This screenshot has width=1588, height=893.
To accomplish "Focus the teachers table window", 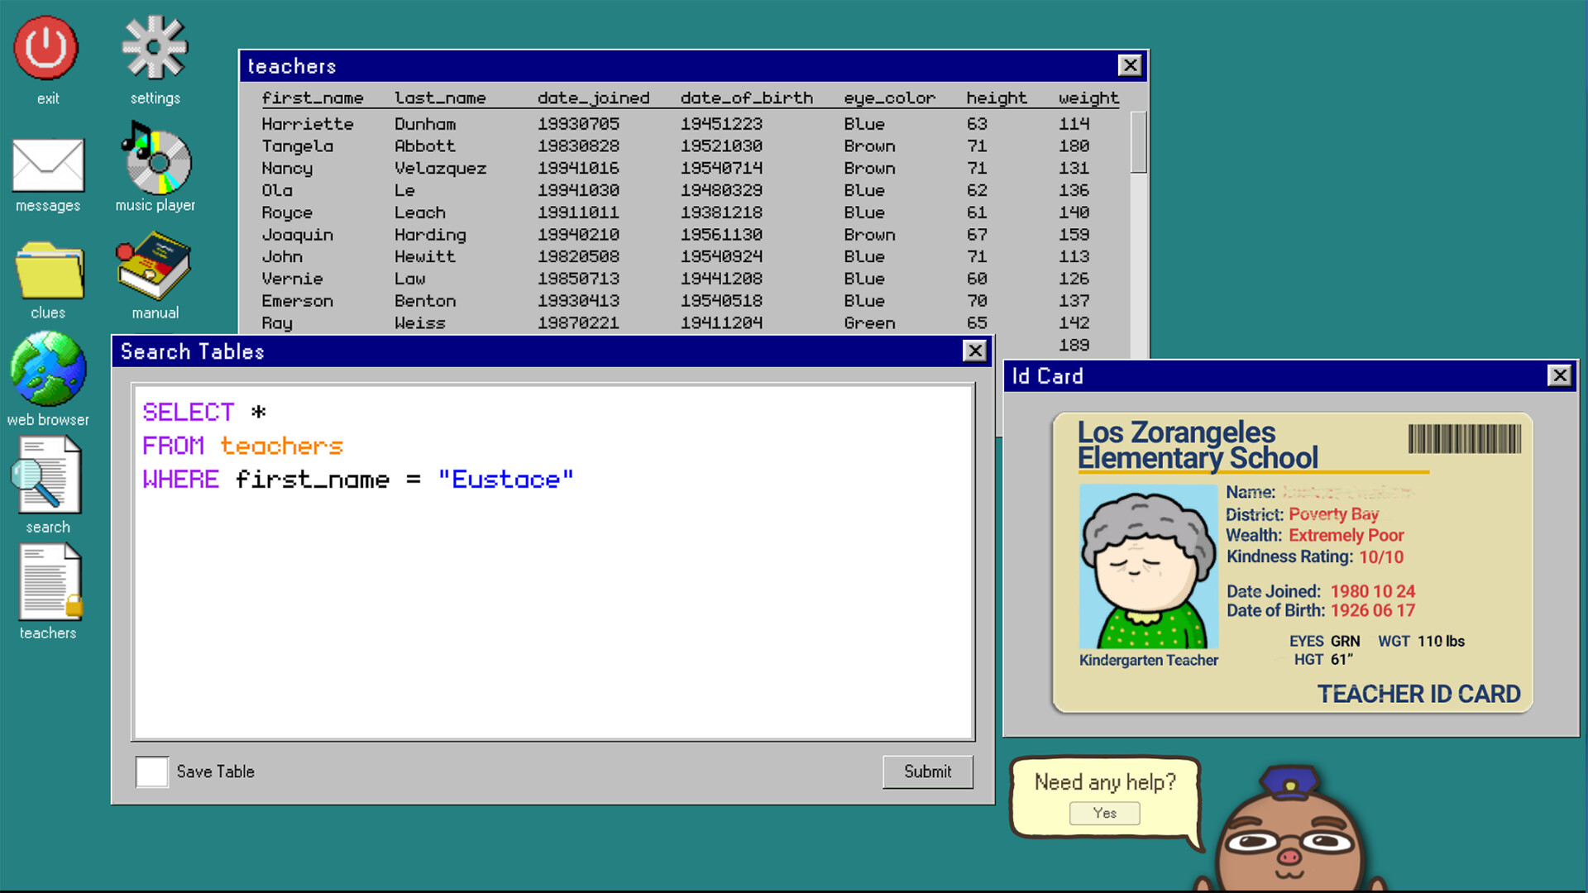I will [x=579, y=66].
